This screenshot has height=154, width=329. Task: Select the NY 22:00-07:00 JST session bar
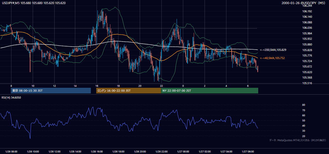[x=210, y=91]
